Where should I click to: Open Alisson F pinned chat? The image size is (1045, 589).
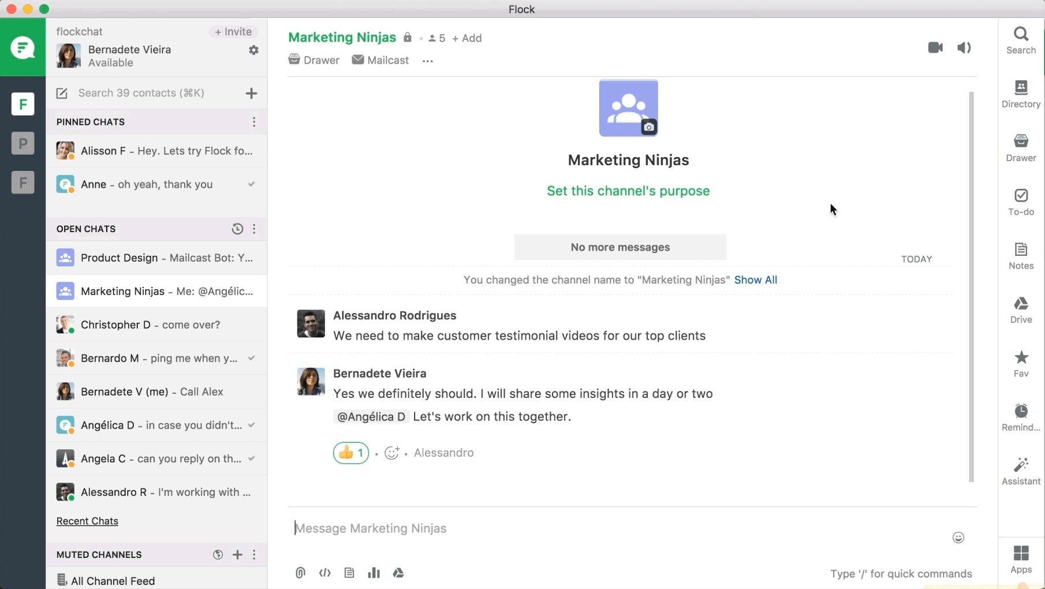point(156,151)
